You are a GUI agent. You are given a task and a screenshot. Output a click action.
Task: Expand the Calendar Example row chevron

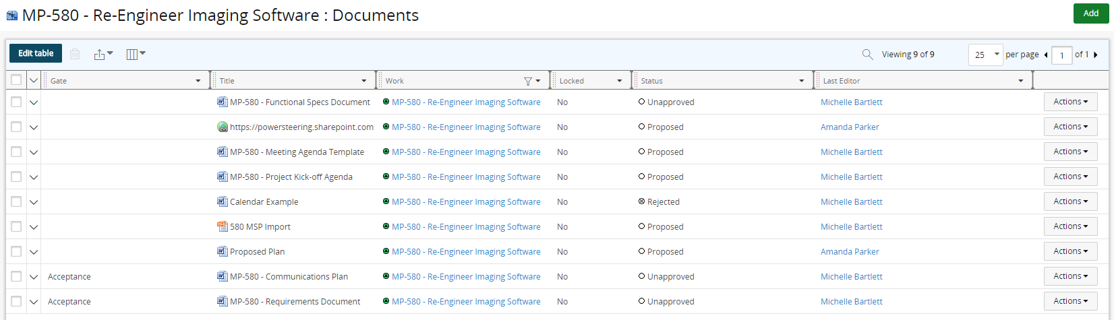click(x=34, y=202)
